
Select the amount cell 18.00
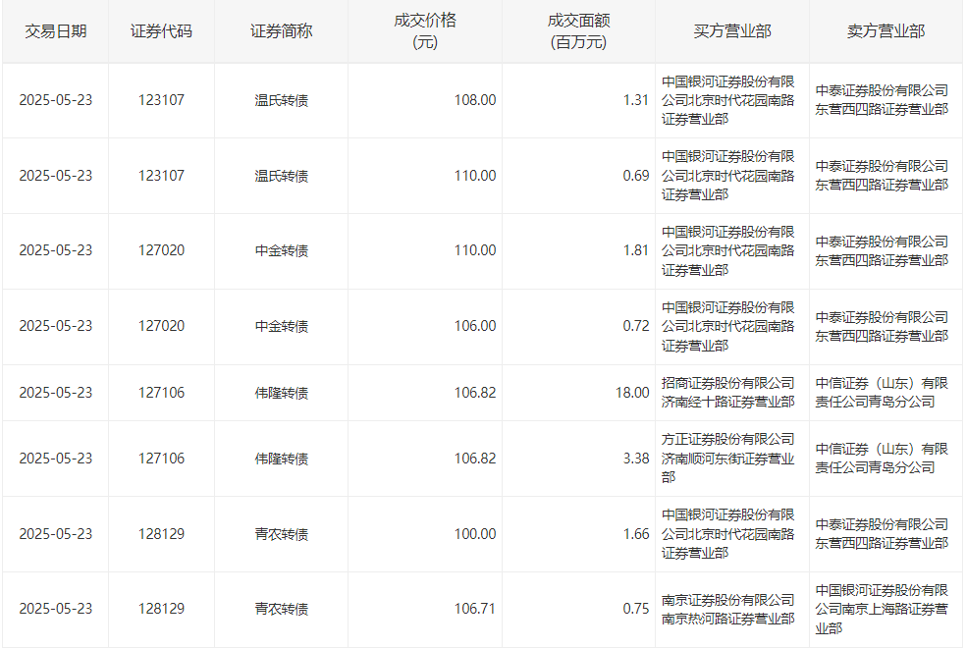632,393
